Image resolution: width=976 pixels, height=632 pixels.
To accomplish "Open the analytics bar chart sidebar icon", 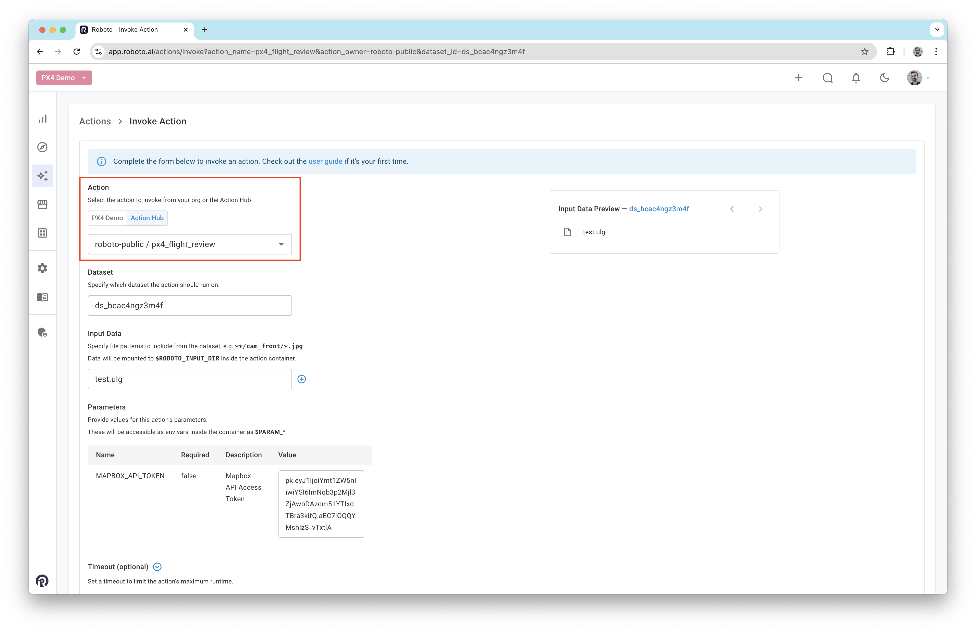I will tap(43, 119).
